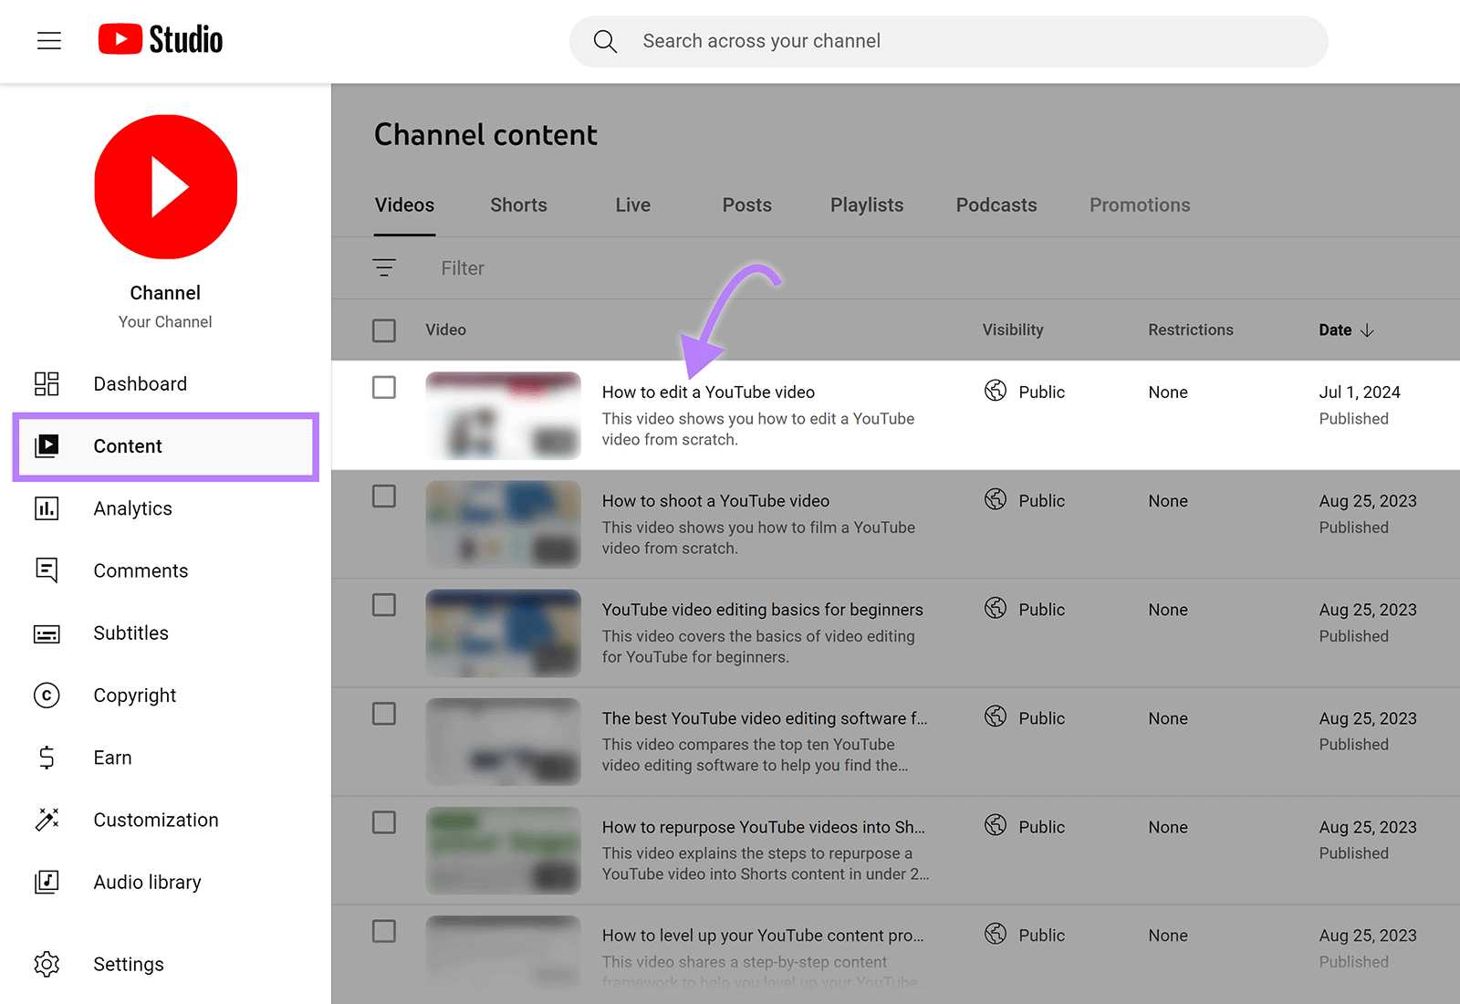Open How to level up your YouTube content title
Image resolution: width=1460 pixels, height=1004 pixels.
coord(762,936)
